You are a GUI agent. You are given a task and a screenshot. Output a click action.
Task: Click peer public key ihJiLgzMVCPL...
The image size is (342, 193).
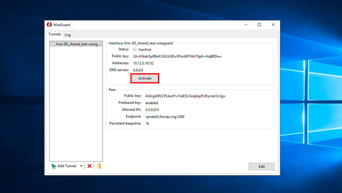point(185,96)
